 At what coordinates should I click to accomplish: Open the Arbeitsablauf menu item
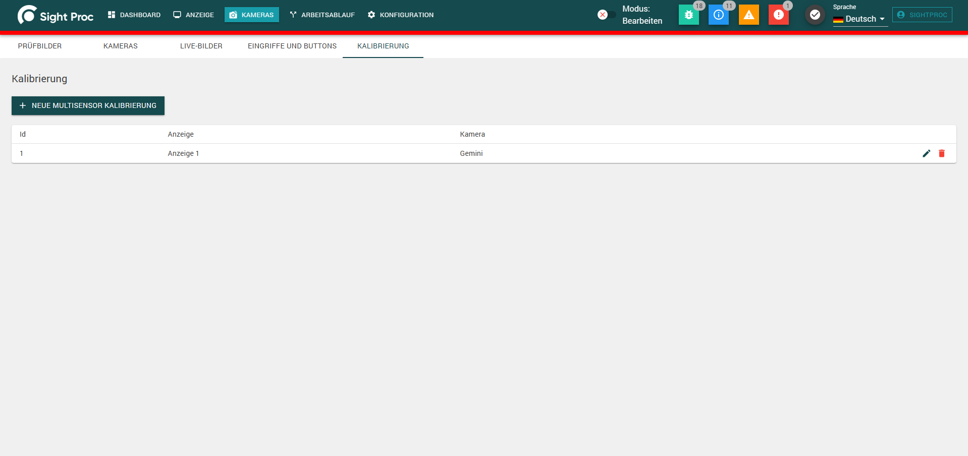click(322, 15)
